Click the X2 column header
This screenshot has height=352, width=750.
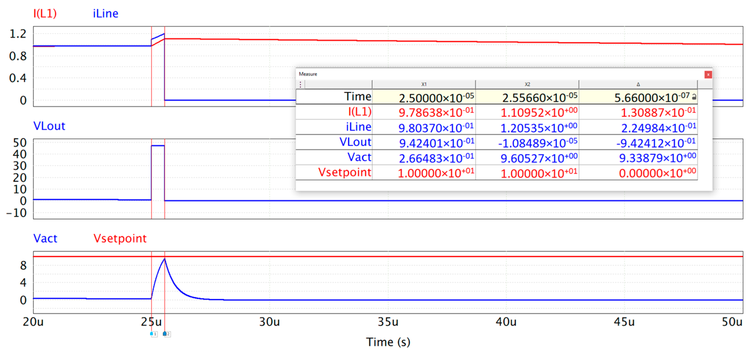[x=527, y=84]
